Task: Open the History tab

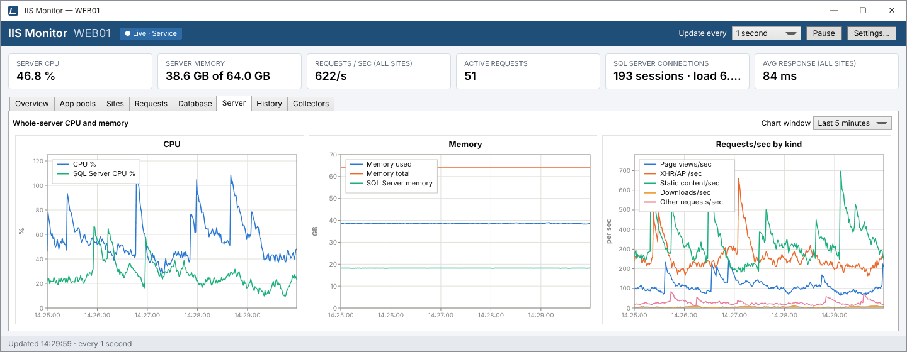Action: click(x=269, y=104)
